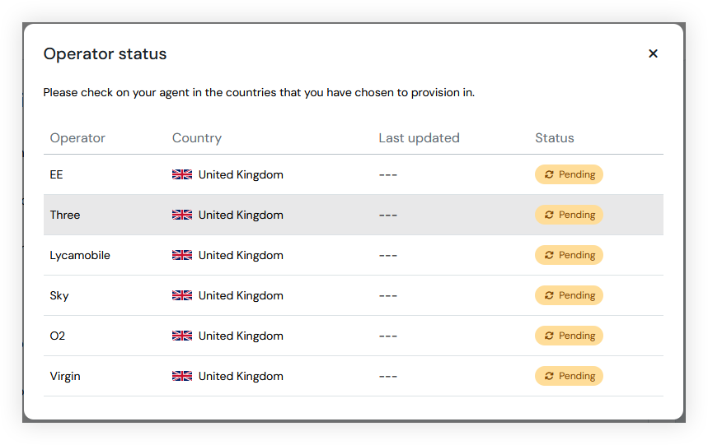Click the Pending status badge for EE

point(569,174)
